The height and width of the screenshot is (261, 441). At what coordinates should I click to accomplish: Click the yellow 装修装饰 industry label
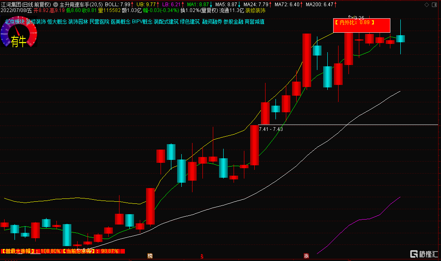pyautogui.click(x=256, y=10)
